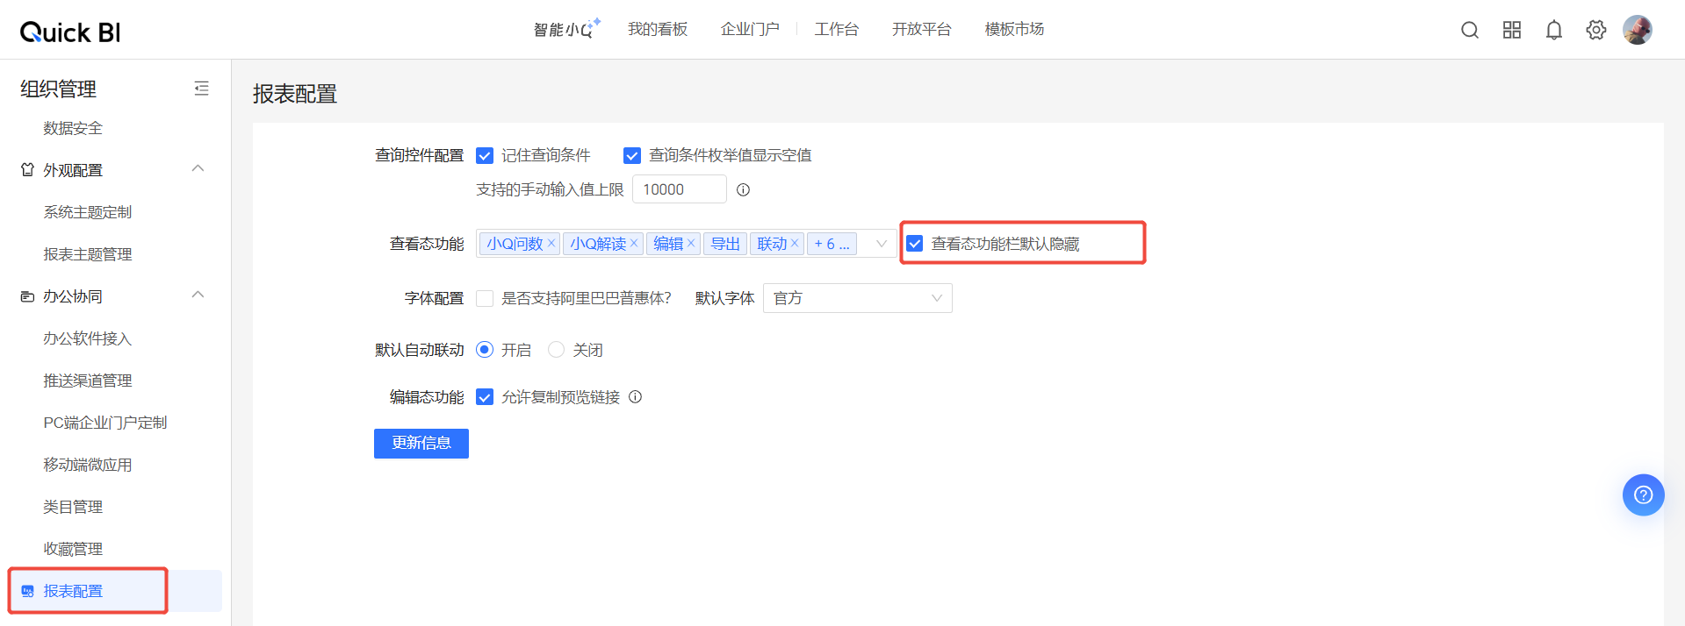Enable 是否支持阿里巴巴普惠体 checkbox
Screen dimensions: 1685x626
(x=485, y=299)
